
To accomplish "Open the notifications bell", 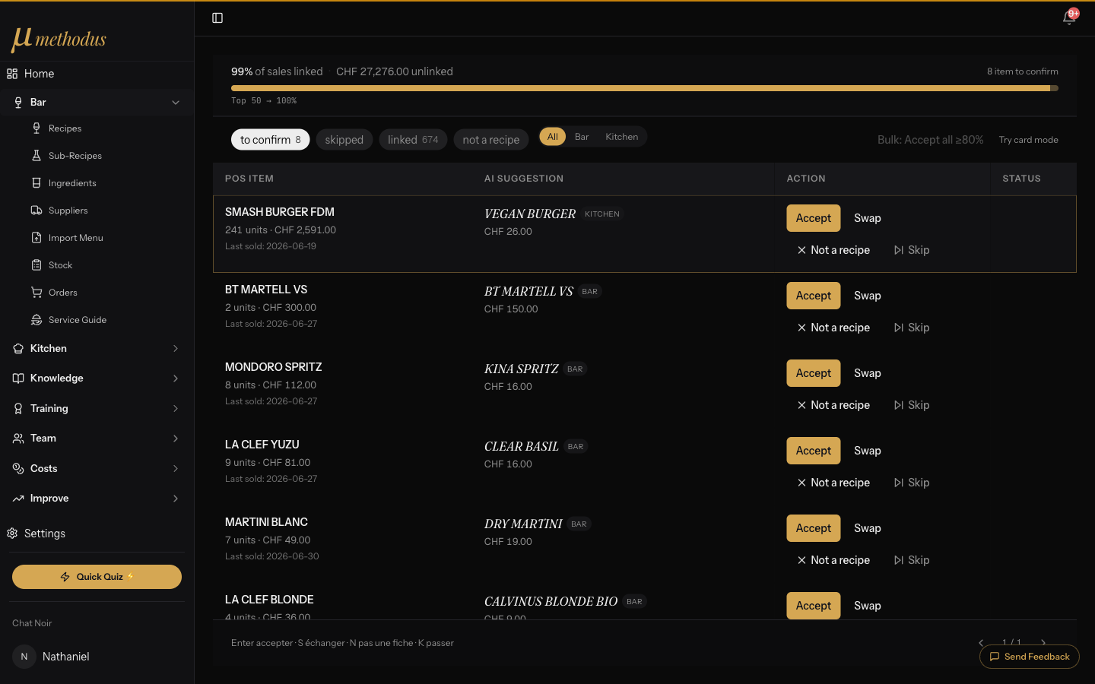I will coord(1069,18).
